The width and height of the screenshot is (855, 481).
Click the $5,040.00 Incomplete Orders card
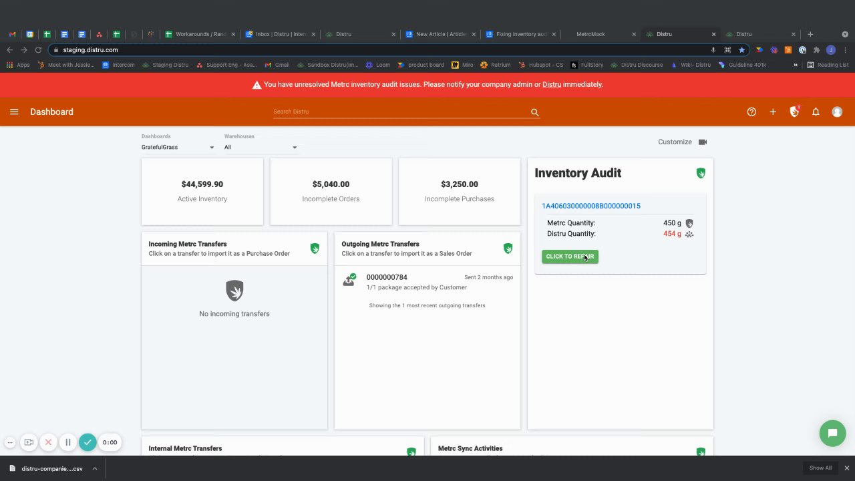pyautogui.click(x=331, y=192)
